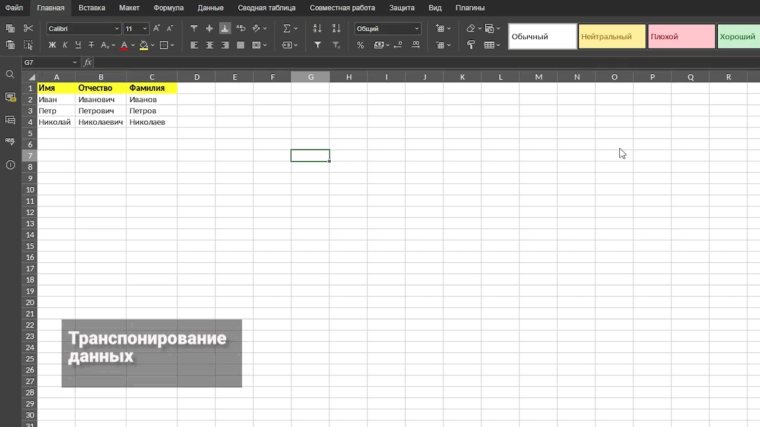Open the Сводная таблица tab
Image resolution: width=760 pixels, height=427 pixels.
[267, 8]
